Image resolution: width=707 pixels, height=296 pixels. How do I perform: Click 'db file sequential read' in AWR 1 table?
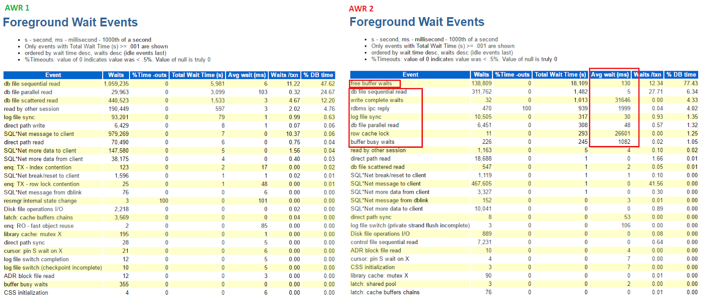click(32, 84)
